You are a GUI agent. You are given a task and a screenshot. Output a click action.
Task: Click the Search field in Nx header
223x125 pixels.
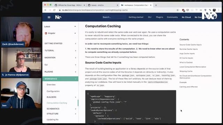tap(114, 17)
